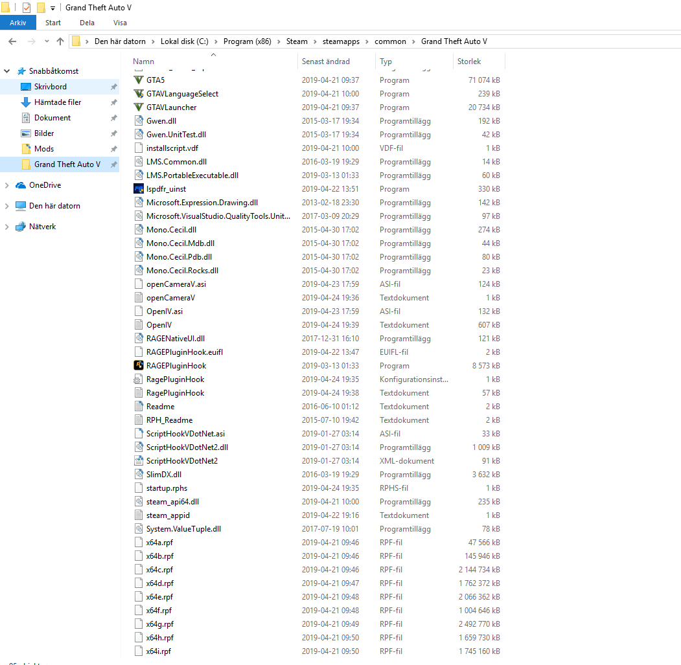
Task: Unpin Bilder from quick access
Action: pyautogui.click(x=114, y=133)
